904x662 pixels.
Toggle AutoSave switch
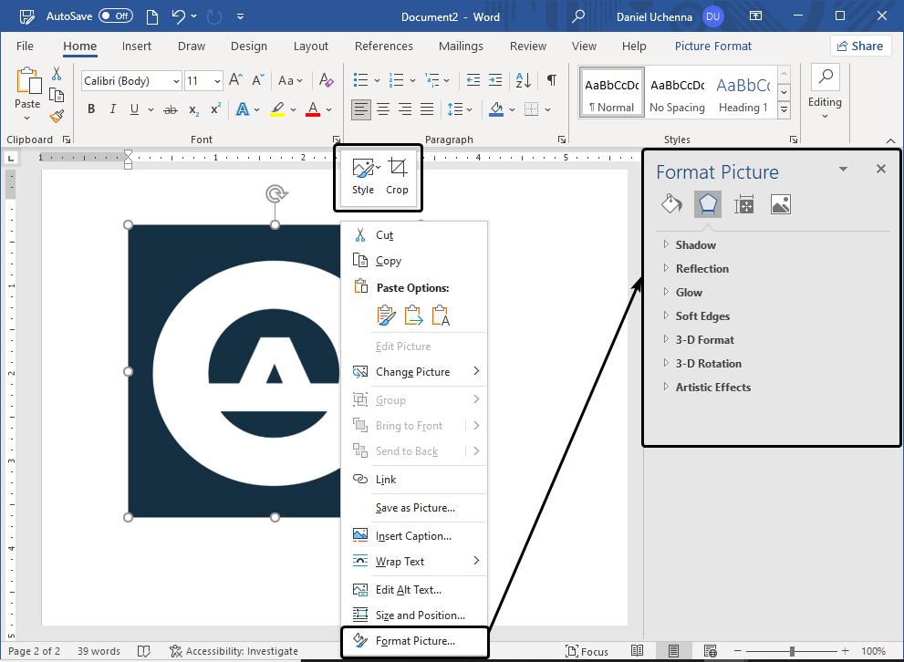(x=115, y=16)
